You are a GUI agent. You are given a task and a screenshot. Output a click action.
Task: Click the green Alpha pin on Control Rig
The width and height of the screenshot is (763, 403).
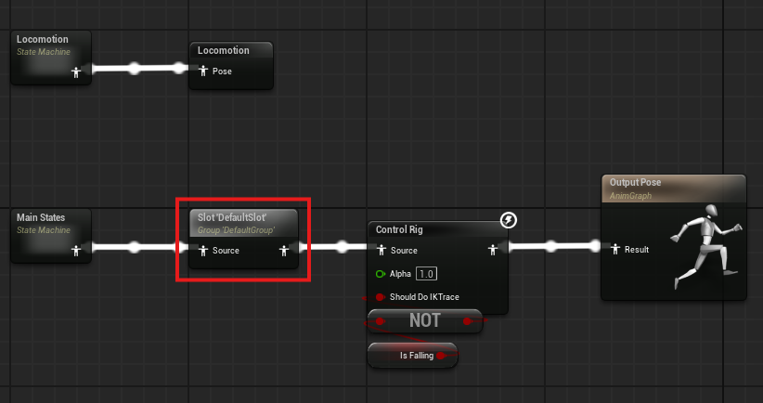coord(381,274)
